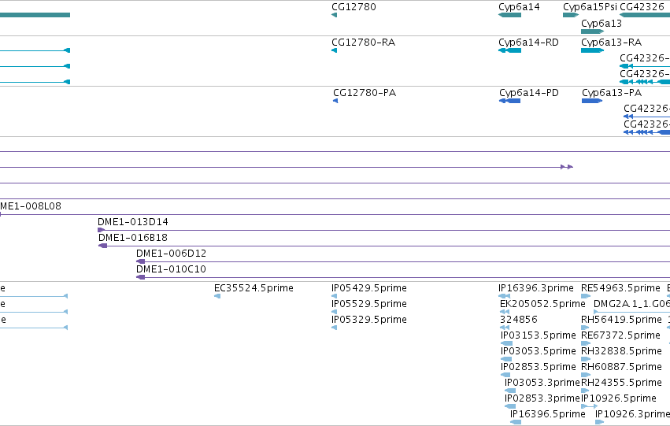Select the DME1-010C10 clone end arrow
The height and width of the screenshot is (426, 670).
pyautogui.click(x=140, y=277)
